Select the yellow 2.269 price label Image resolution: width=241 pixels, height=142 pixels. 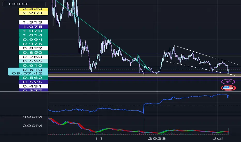point(33,13)
